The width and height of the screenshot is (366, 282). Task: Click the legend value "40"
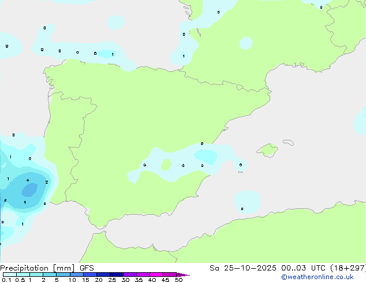pos(152,280)
